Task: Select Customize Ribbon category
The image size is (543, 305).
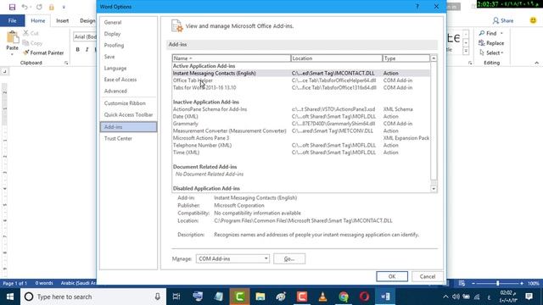Action: tap(128, 103)
